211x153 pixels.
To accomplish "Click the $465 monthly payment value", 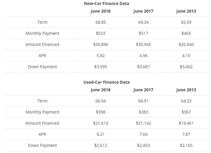I will [x=186, y=33].
